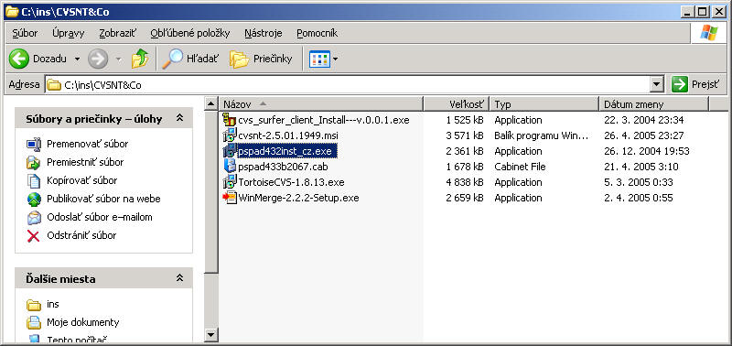The image size is (732, 346).
Task: Open the Dozadu history dropdown arrow
Action: tap(77, 59)
